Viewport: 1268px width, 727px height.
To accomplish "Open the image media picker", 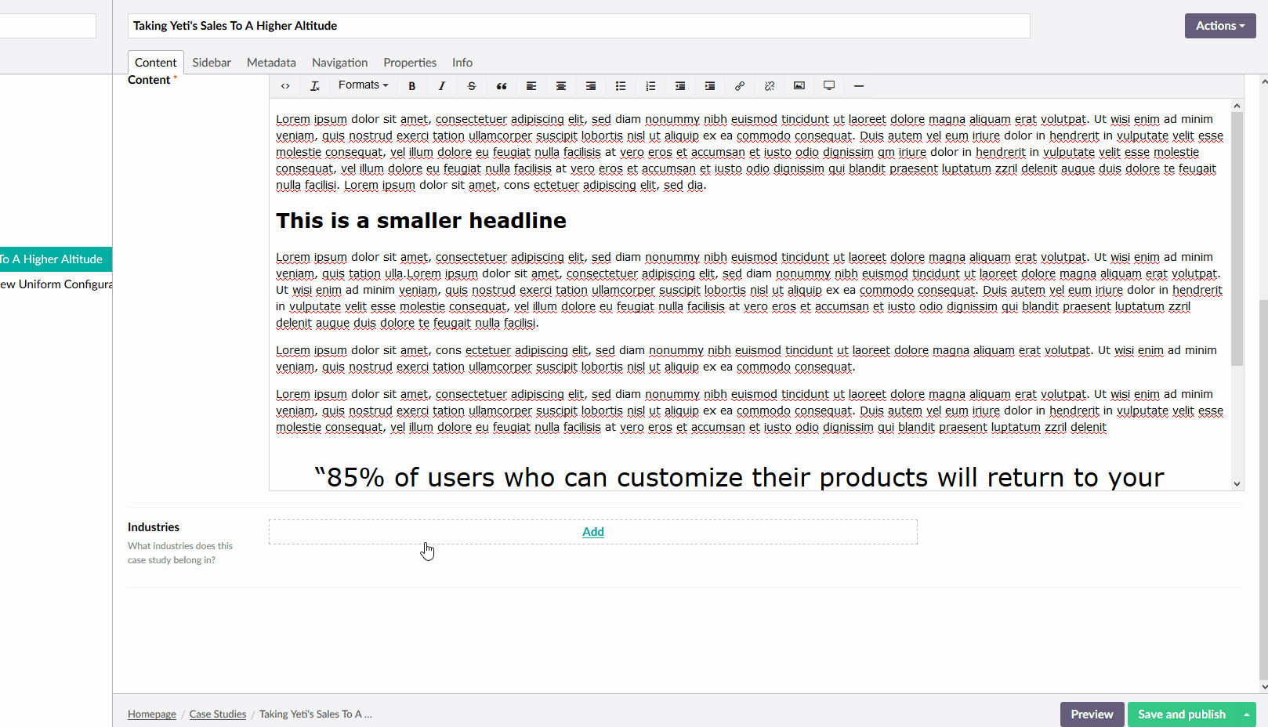I will 799,86.
